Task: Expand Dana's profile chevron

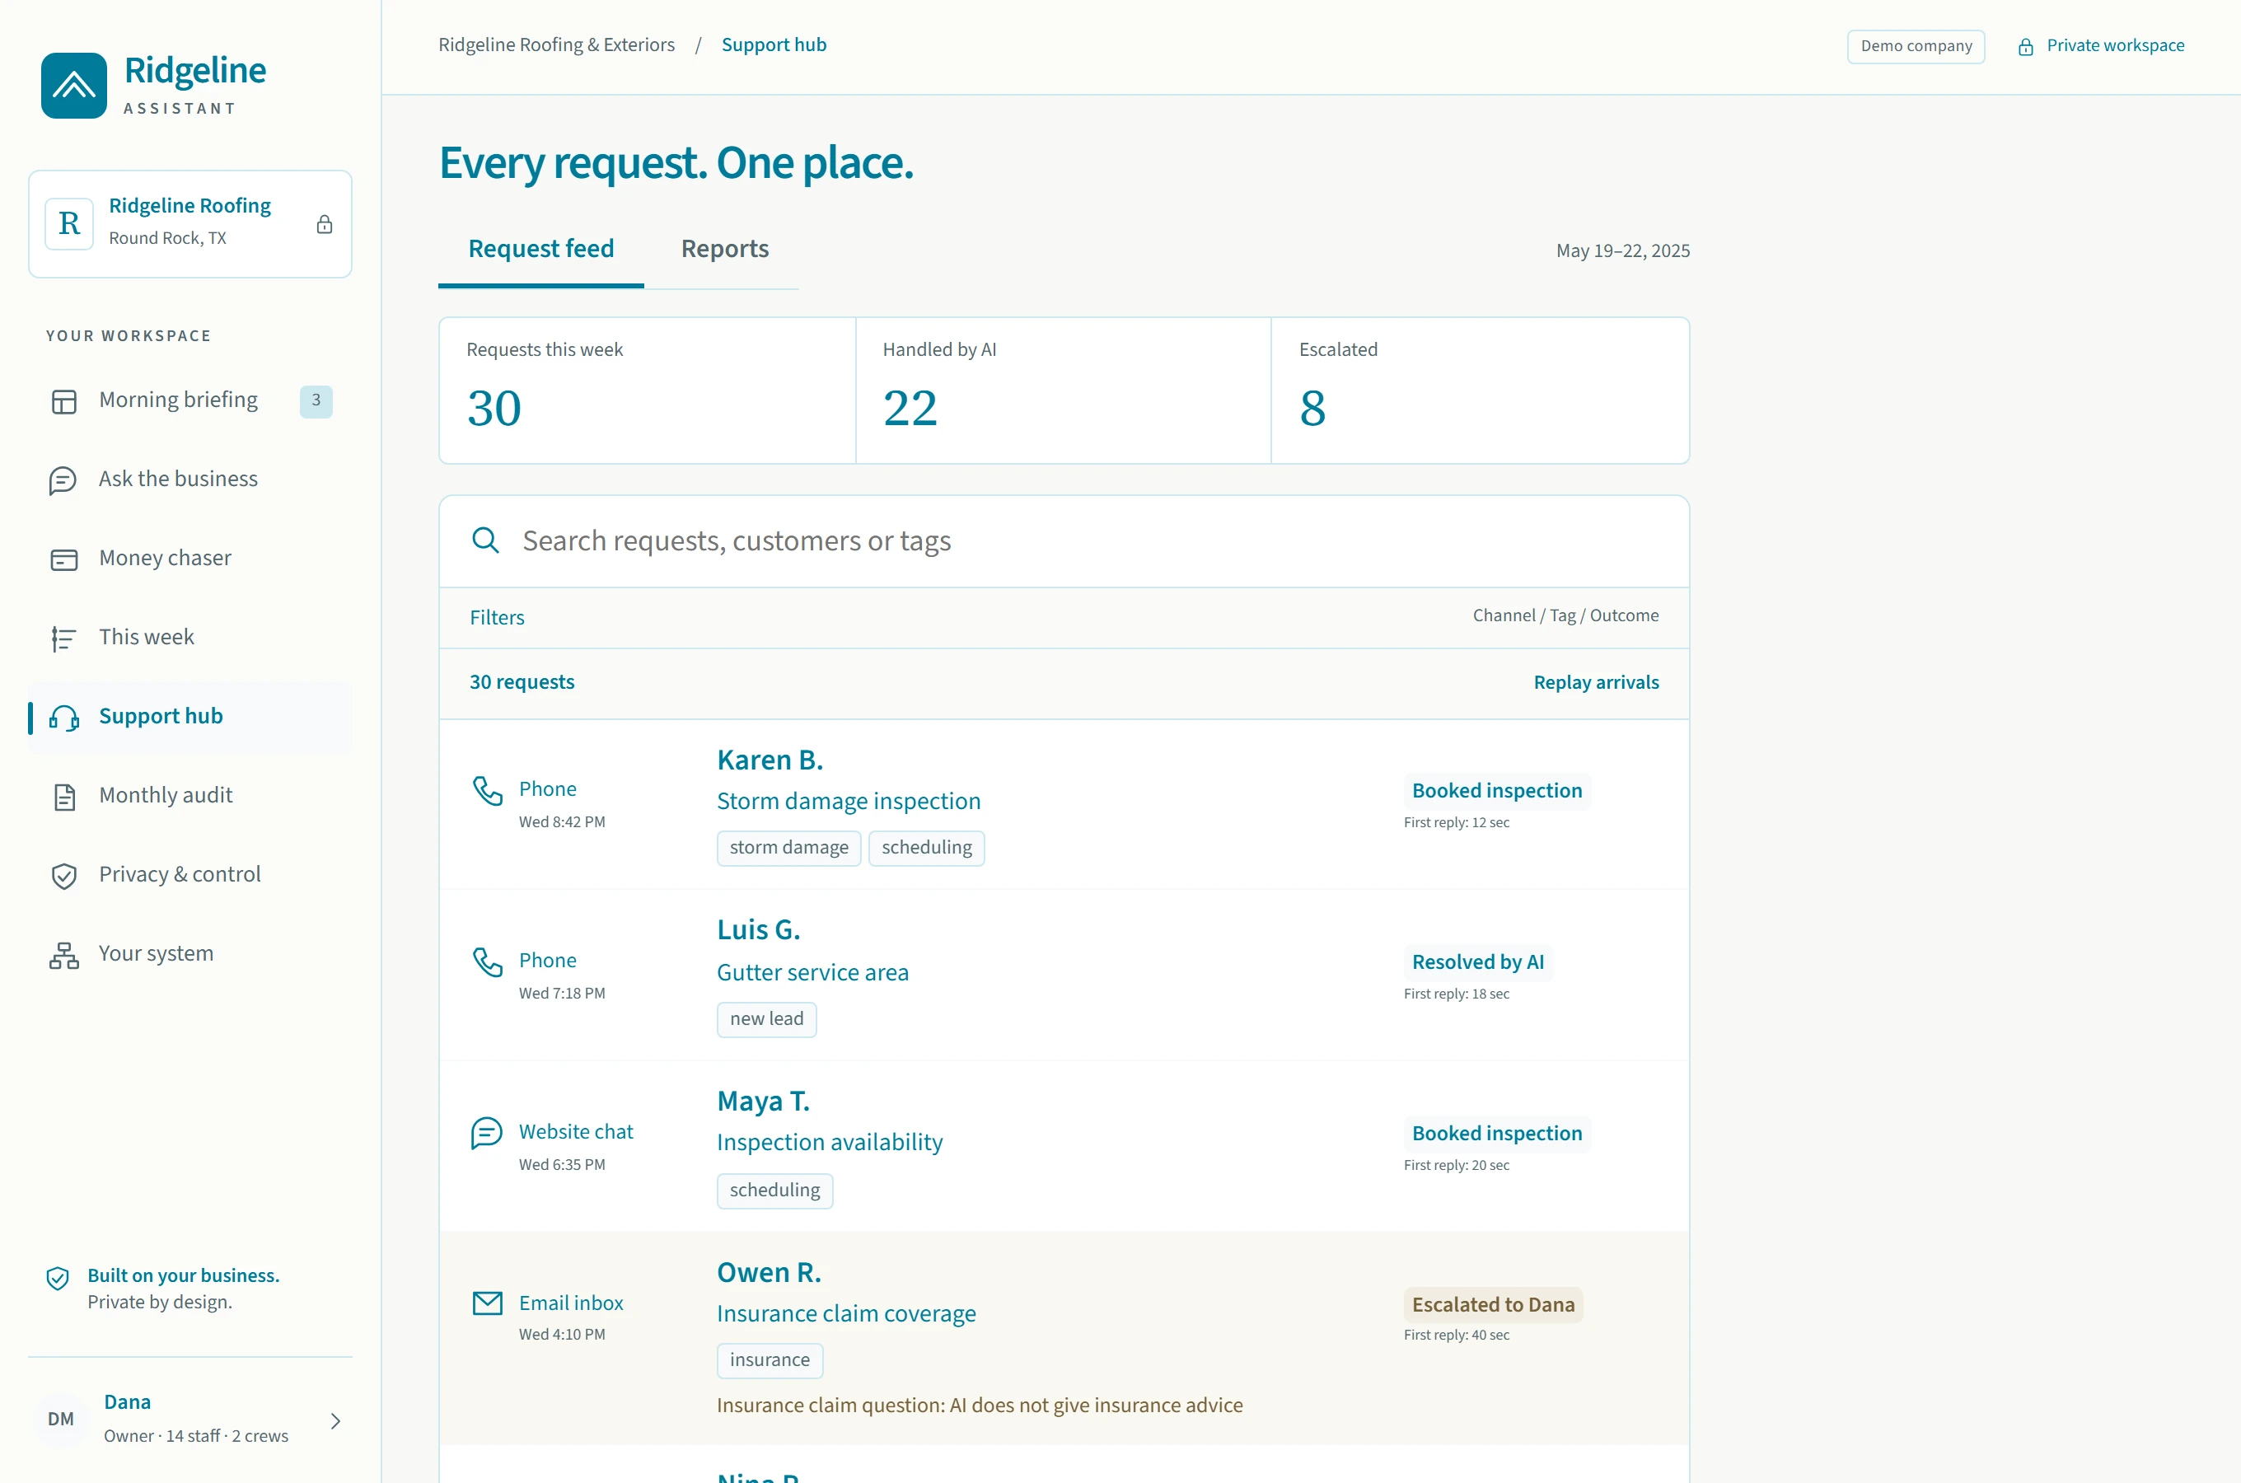Action: coord(335,1420)
